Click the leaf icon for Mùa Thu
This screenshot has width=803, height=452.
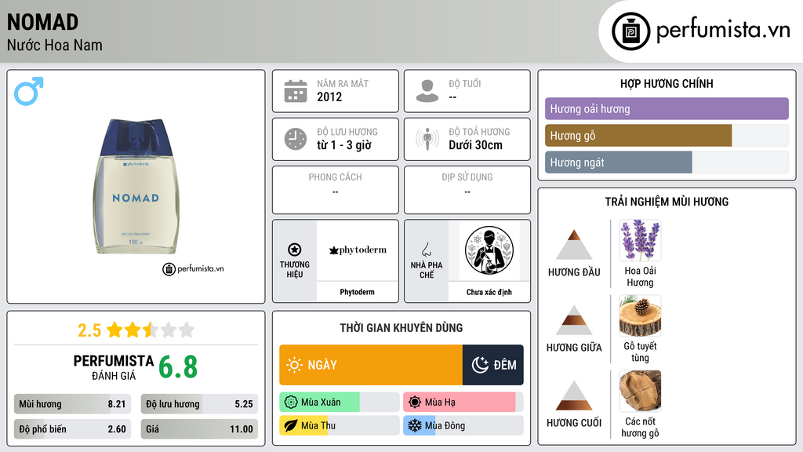coord(291,425)
